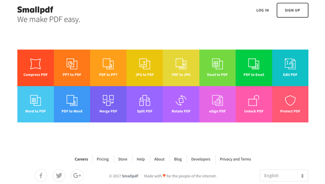Visit the Facebook page via its icon

(41, 176)
